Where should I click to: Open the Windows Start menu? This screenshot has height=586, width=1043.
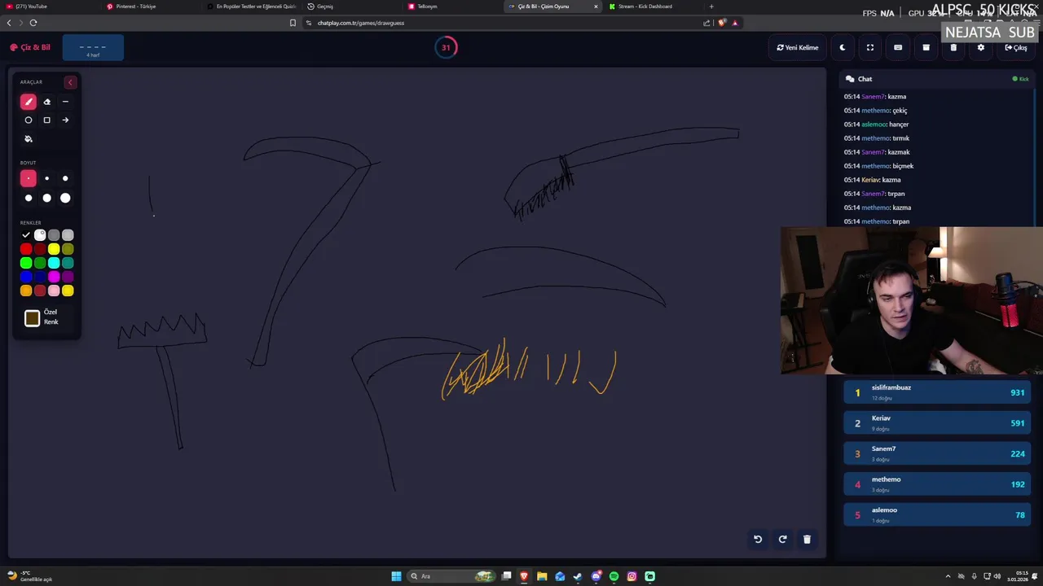(396, 576)
